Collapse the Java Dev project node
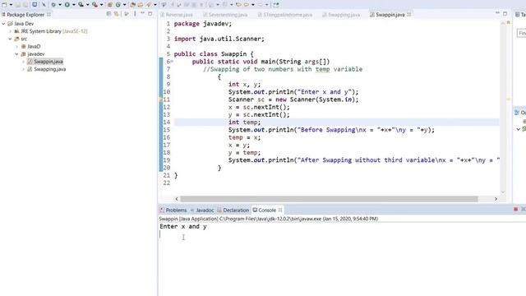Viewport: 526px width, 296px height. tap(3, 24)
